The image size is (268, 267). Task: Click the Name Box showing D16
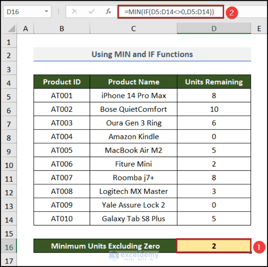tap(27, 12)
